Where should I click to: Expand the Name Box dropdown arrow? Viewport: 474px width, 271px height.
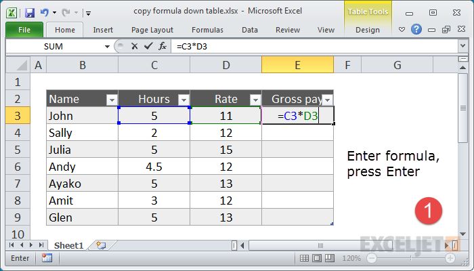click(x=107, y=47)
